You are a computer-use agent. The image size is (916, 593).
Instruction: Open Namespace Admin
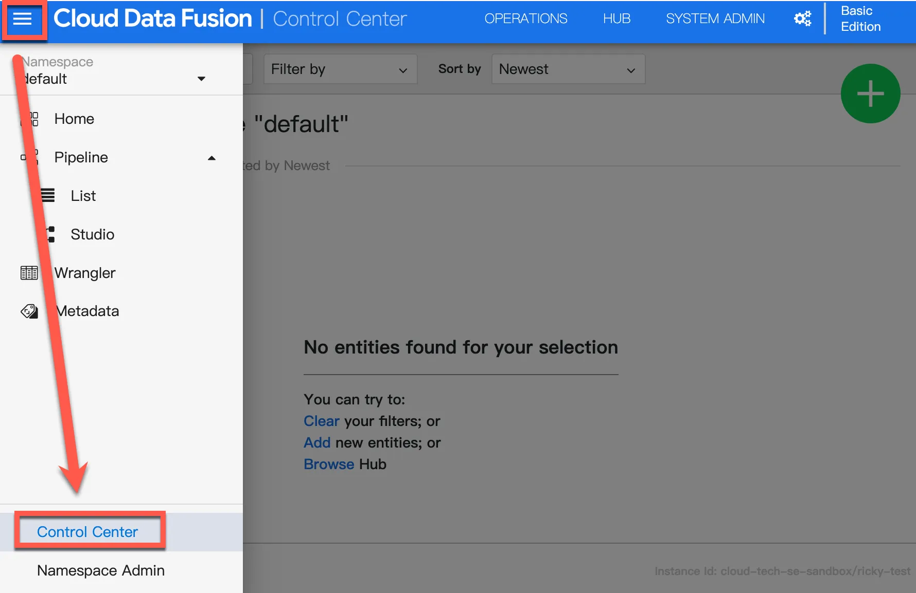(101, 570)
